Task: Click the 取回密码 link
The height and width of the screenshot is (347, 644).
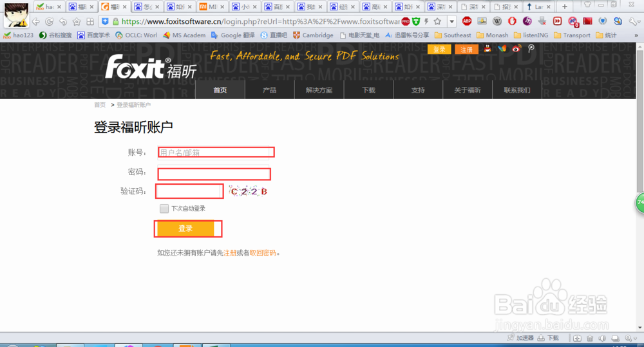Action: (x=263, y=253)
